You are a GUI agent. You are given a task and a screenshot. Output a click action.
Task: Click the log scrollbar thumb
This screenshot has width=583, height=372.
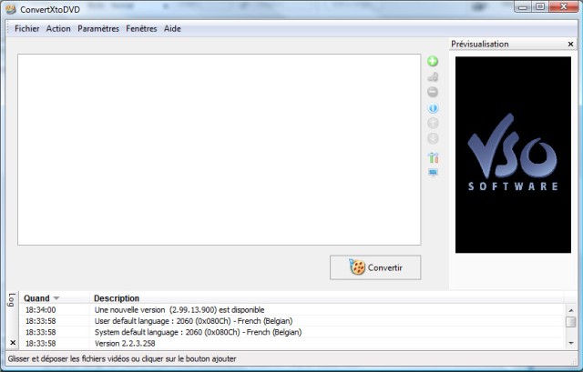(571, 321)
